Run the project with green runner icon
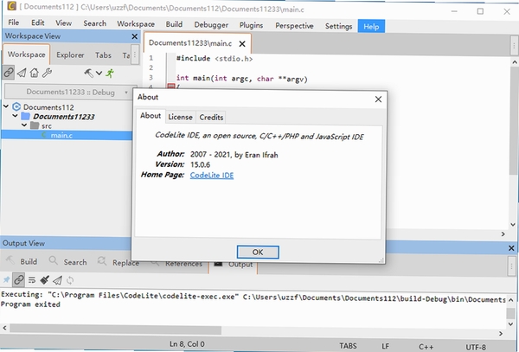The width and height of the screenshot is (519, 352). (110, 74)
